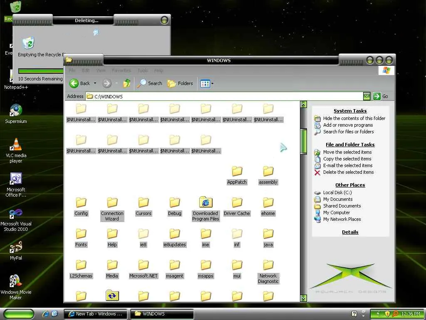Image resolution: width=426 pixels, height=320 pixels.
Task: Select the inf folder
Action: point(237,238)
